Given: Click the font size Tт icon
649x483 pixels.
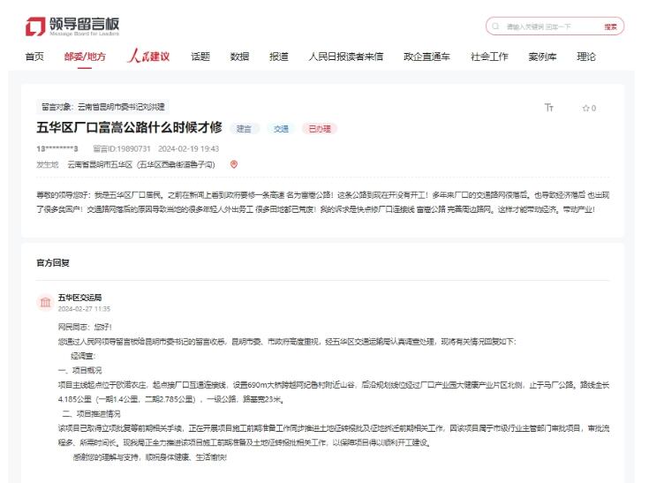Looking at the screenshot, I should 548,108.
